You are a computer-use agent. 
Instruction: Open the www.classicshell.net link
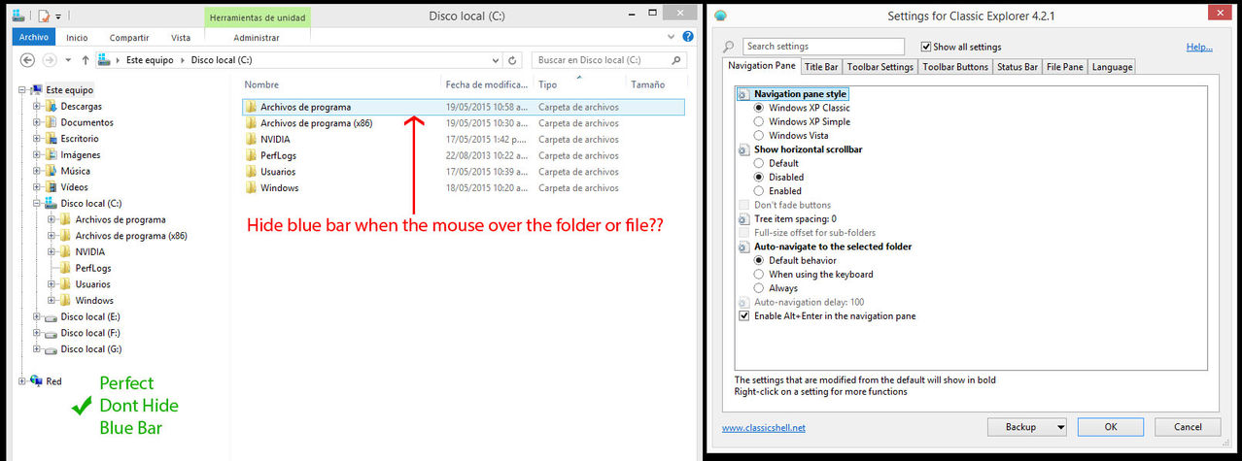[x=764, y=428]
